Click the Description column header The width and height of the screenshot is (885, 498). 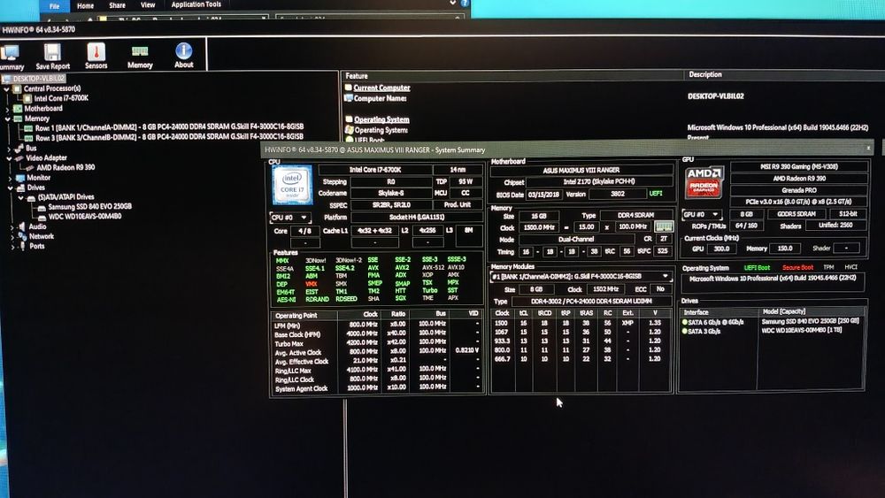[784, 74]
